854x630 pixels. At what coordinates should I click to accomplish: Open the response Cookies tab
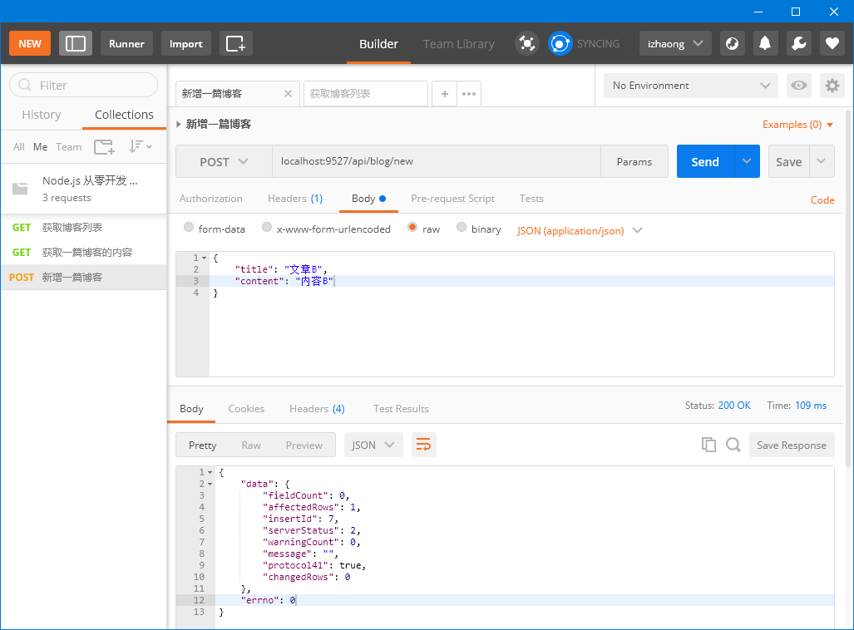pyautogui.click(x=246, y=409)
